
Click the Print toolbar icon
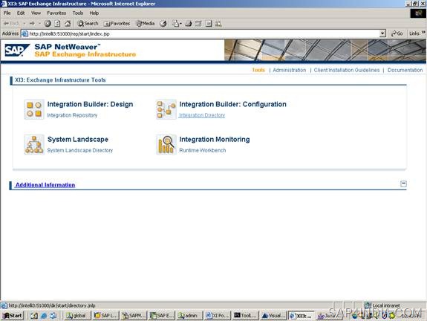pos(189,24)
